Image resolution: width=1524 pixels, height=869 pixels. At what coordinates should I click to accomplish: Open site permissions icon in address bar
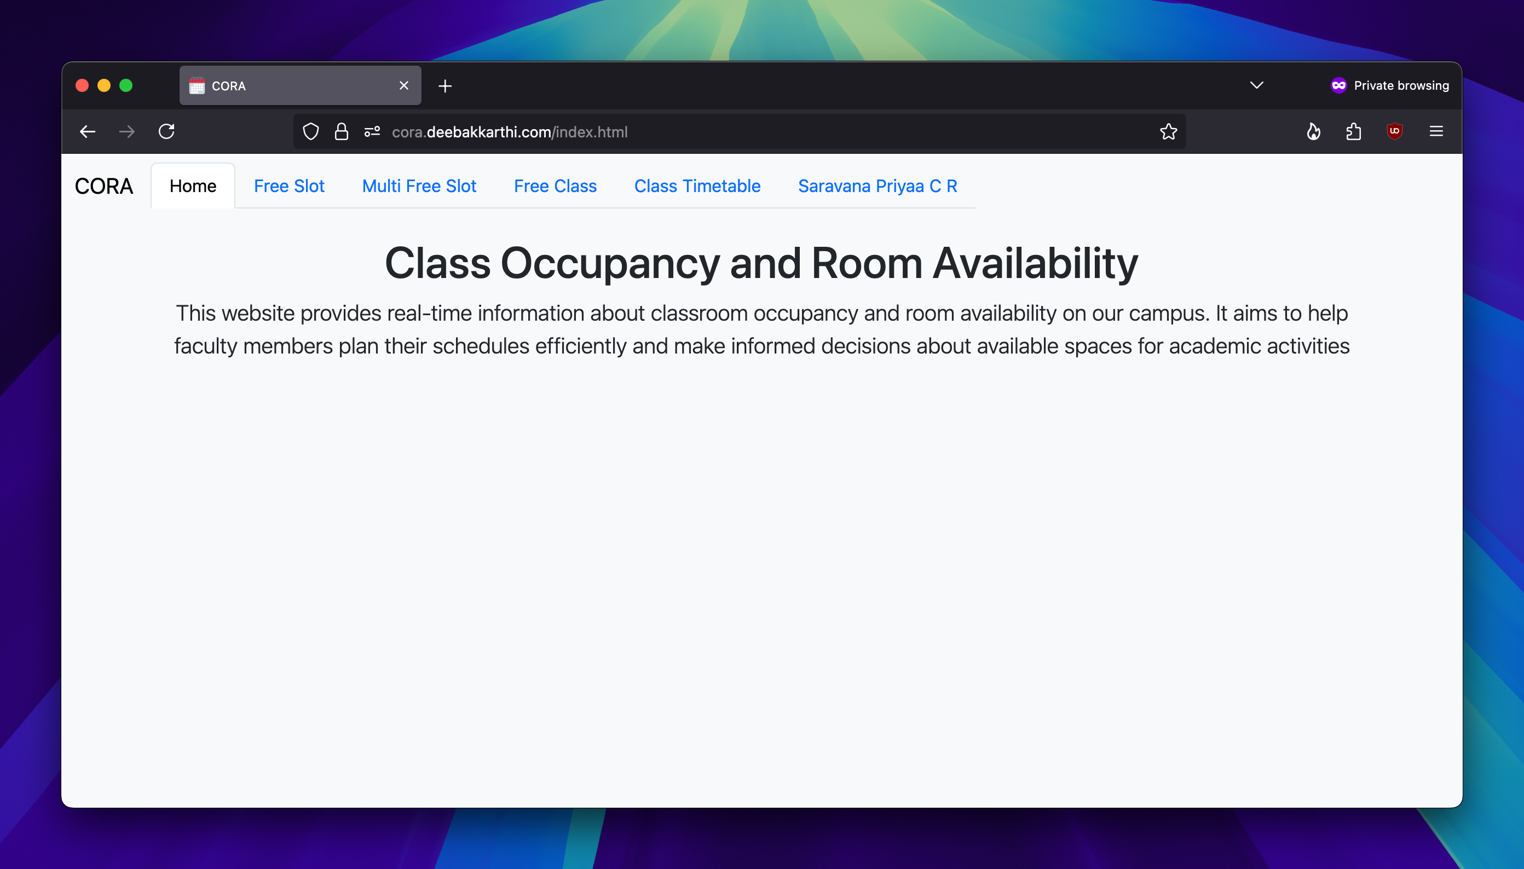372,131
